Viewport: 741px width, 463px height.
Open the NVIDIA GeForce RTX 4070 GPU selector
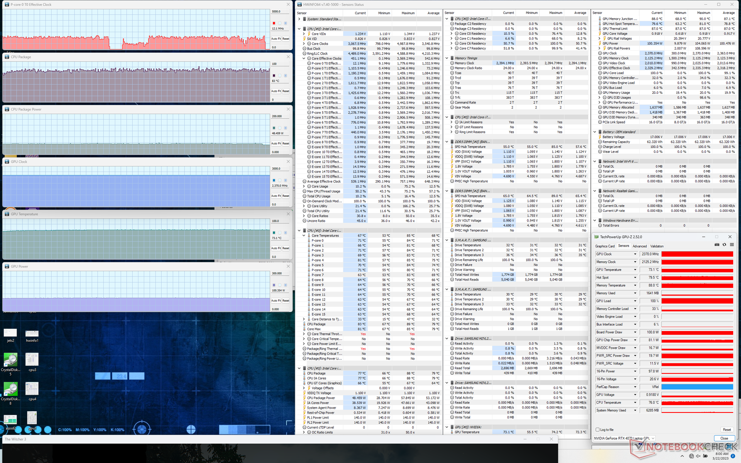point(624,438)
